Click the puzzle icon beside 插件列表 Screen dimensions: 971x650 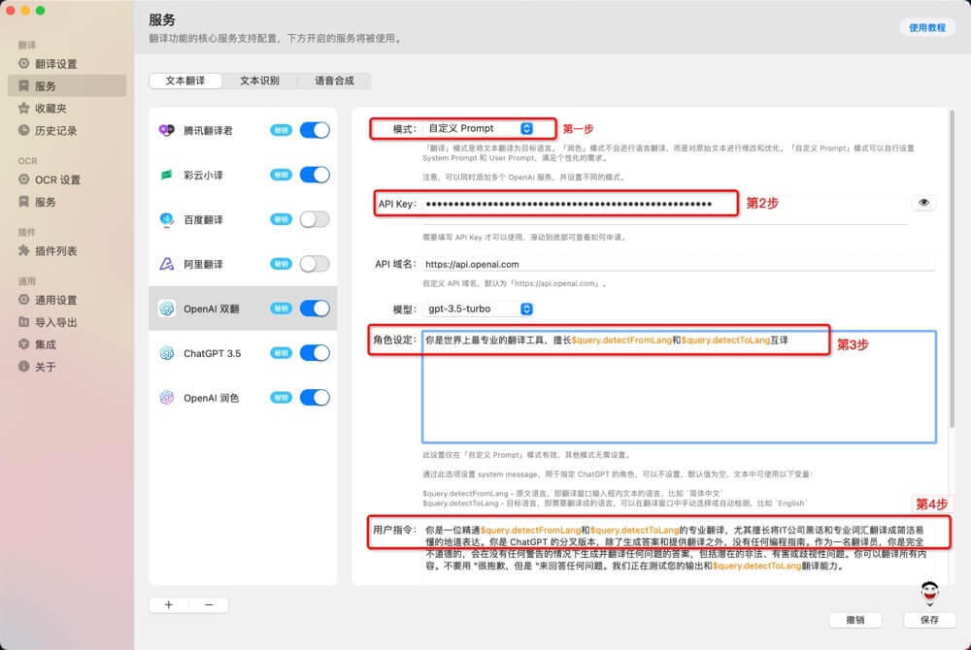[23, 250]
